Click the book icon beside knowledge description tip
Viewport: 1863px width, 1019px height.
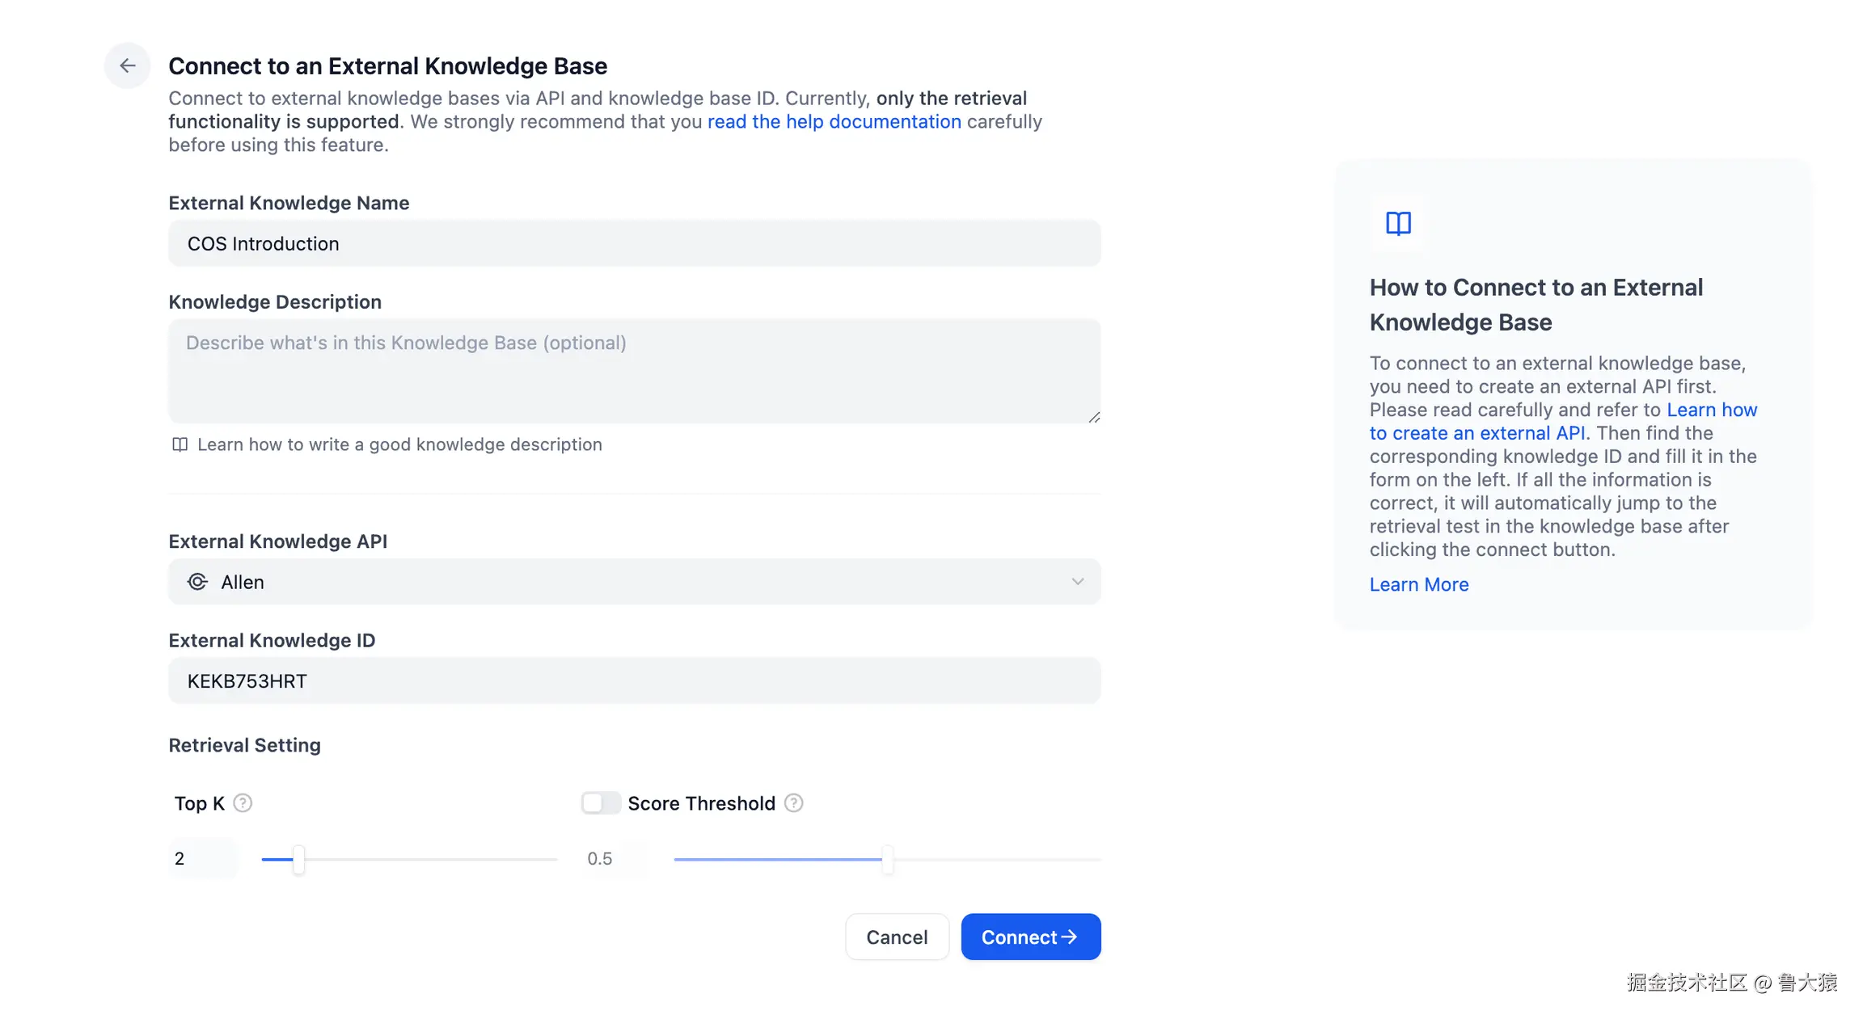click(180, 444)
